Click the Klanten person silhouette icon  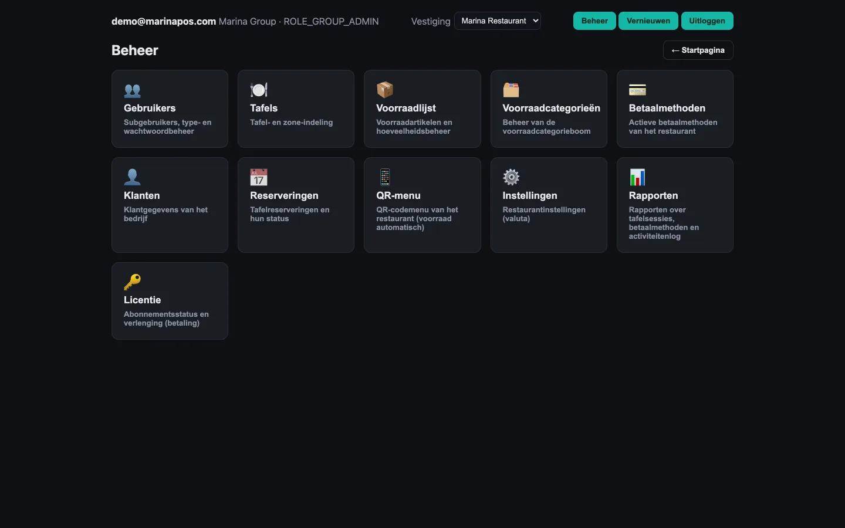(x=133, y=177)
